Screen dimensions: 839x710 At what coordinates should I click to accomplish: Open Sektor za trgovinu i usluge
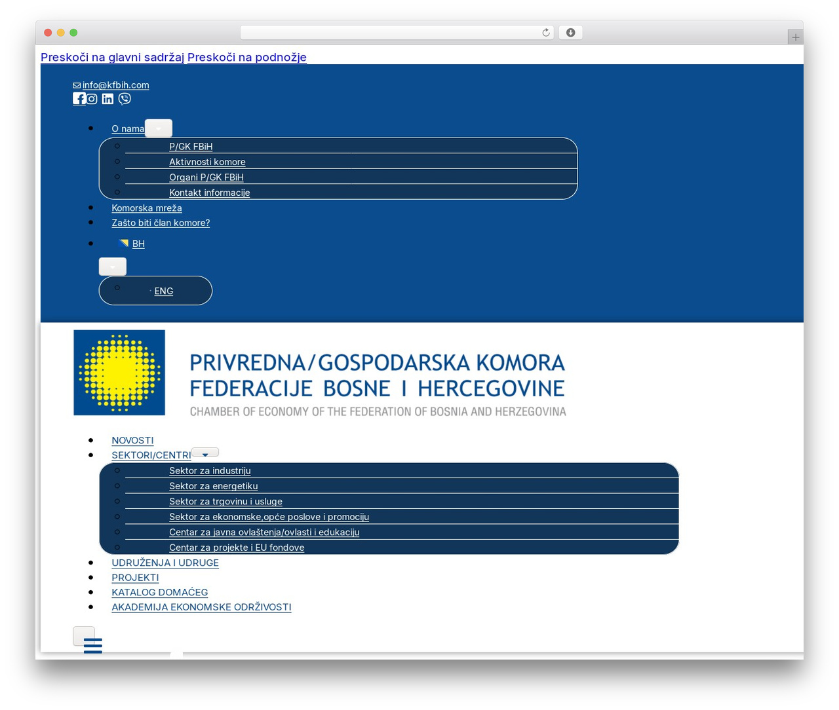pos(225,502)
